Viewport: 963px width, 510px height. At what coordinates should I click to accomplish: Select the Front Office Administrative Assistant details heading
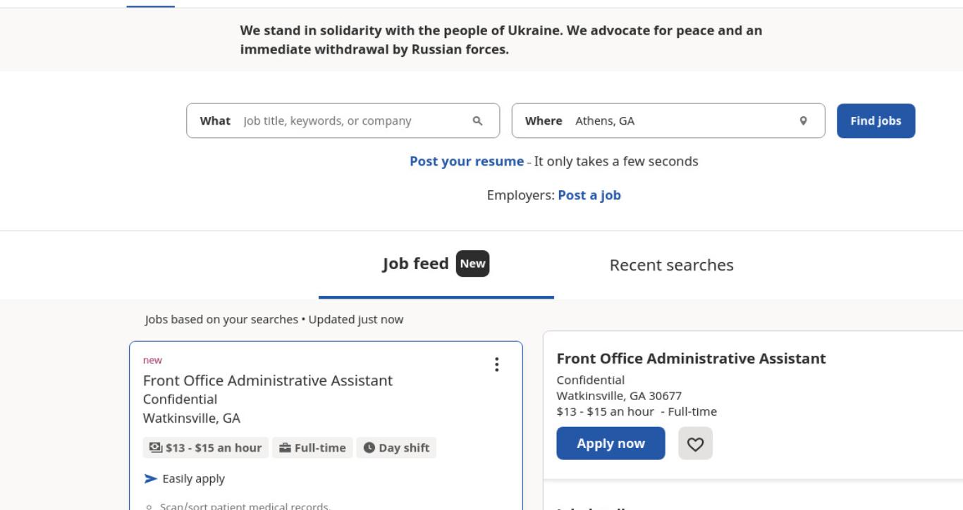(x=691, y=359)
